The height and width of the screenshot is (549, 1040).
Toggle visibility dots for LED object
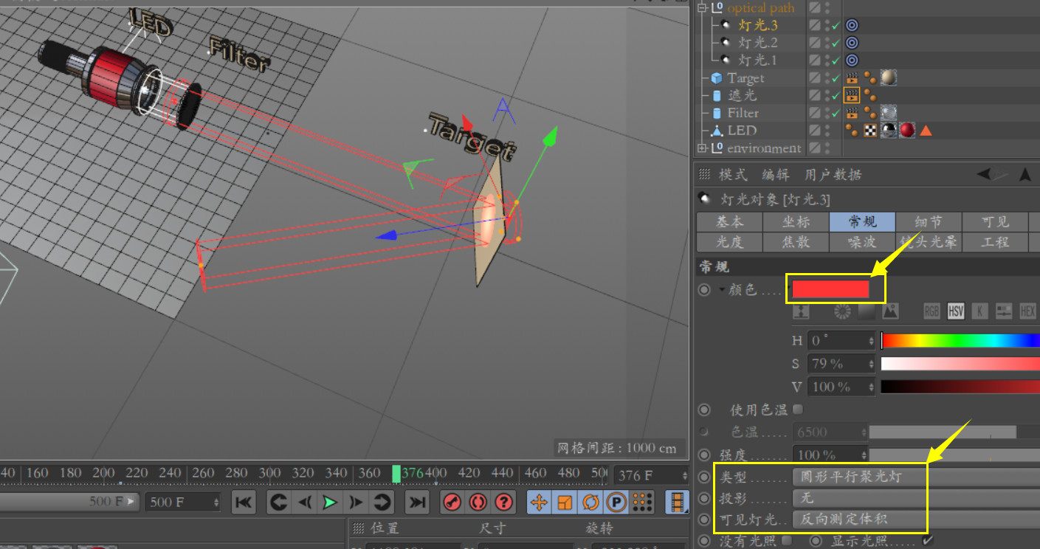click(827, 131)
